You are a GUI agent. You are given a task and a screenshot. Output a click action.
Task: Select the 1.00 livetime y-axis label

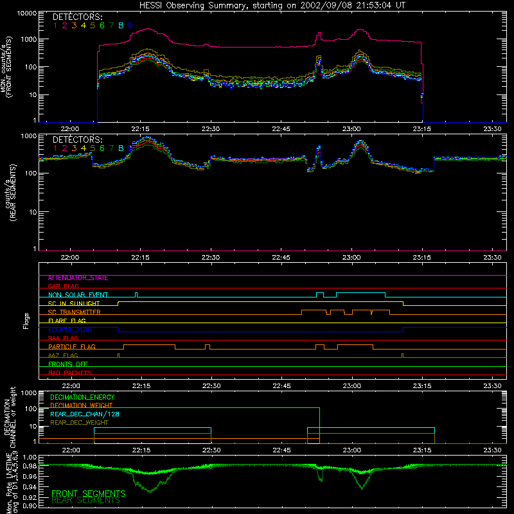point(30,457)
